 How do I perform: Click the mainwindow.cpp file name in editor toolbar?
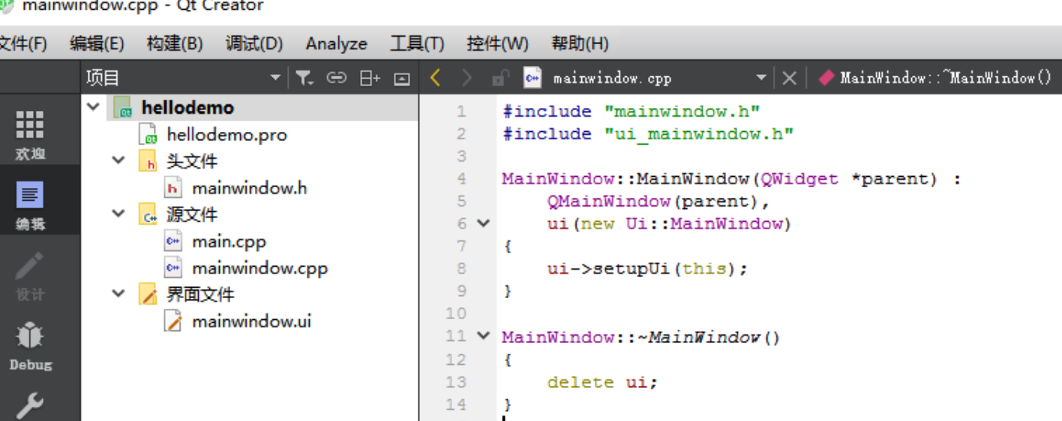(612, 78)
